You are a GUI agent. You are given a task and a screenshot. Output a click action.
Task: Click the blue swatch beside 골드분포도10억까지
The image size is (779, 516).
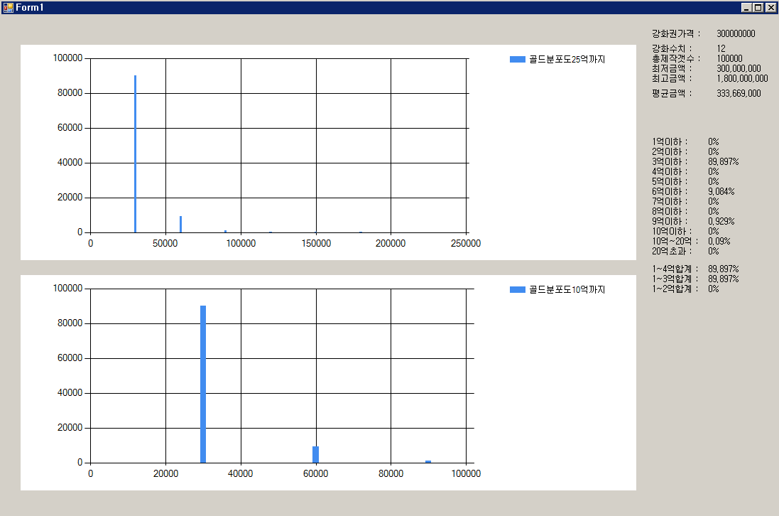(517, 289)
